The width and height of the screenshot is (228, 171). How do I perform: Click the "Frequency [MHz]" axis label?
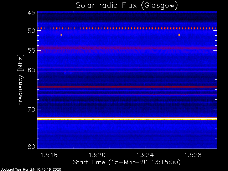point(20,80)
